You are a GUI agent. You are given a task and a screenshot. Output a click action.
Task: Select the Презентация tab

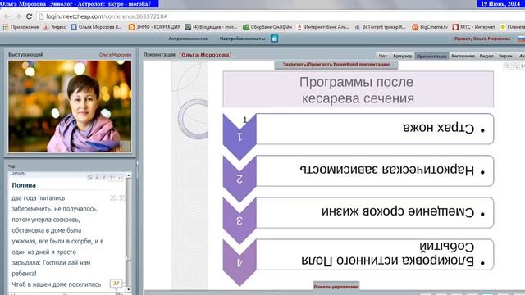click(431, 56)
